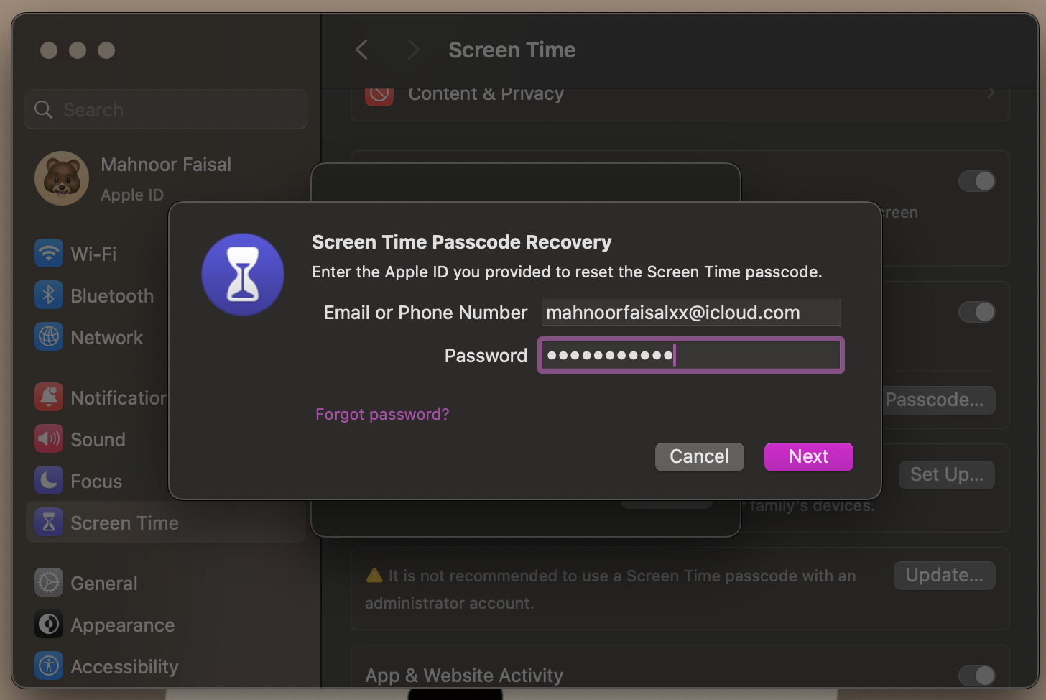Click the Mahnoor Faisal Apple ID avatar
Image resolution: width=1046 pixels, height=700 pixels.
[62, 178]
